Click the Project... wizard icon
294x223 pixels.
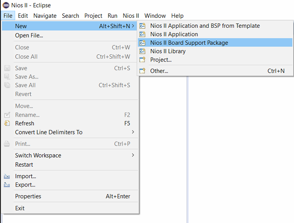pos(142,60)
